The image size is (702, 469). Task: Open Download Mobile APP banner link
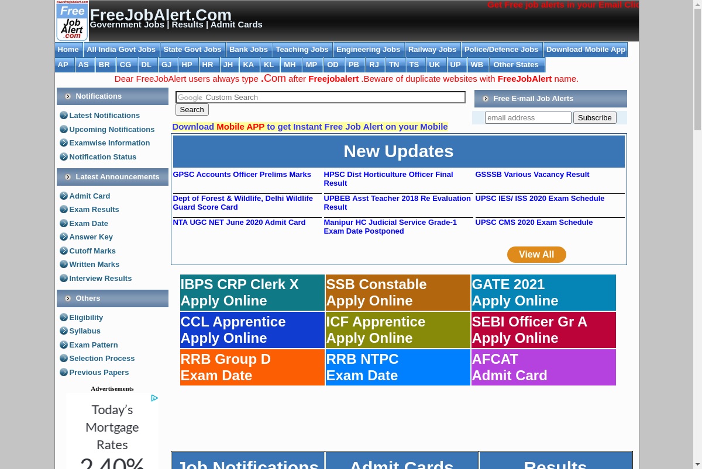click(310, 127)
